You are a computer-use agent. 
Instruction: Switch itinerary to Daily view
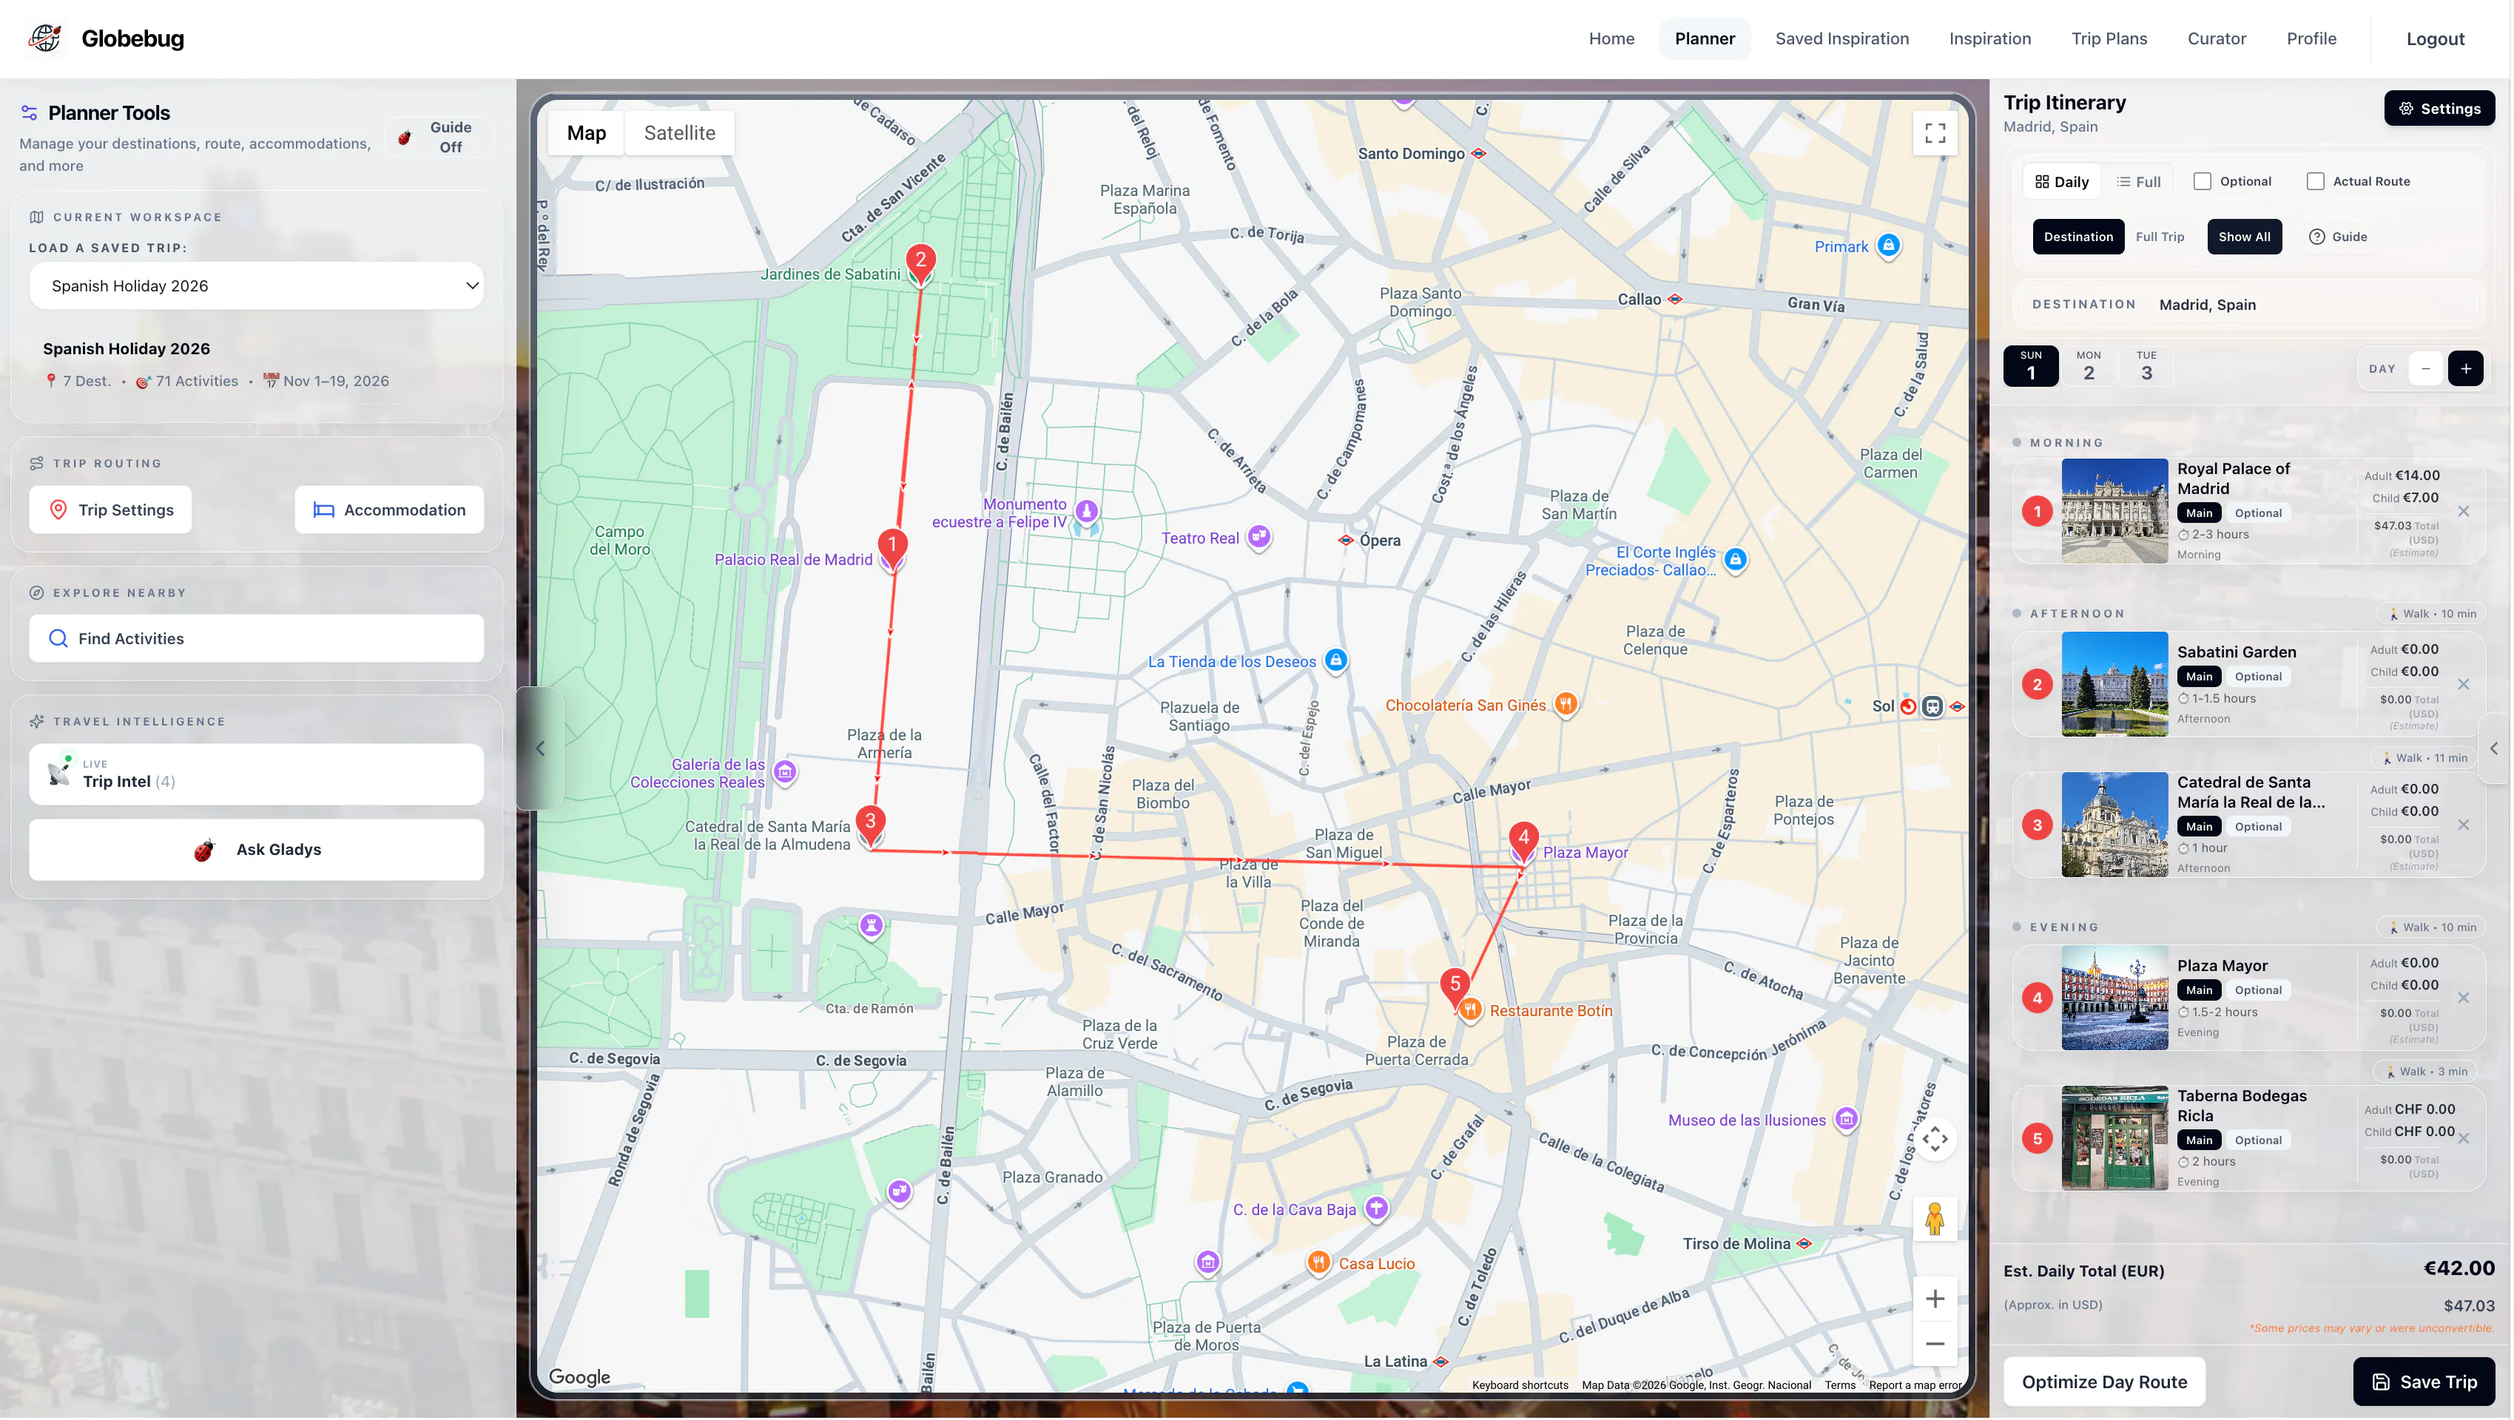pos(2061,183)
